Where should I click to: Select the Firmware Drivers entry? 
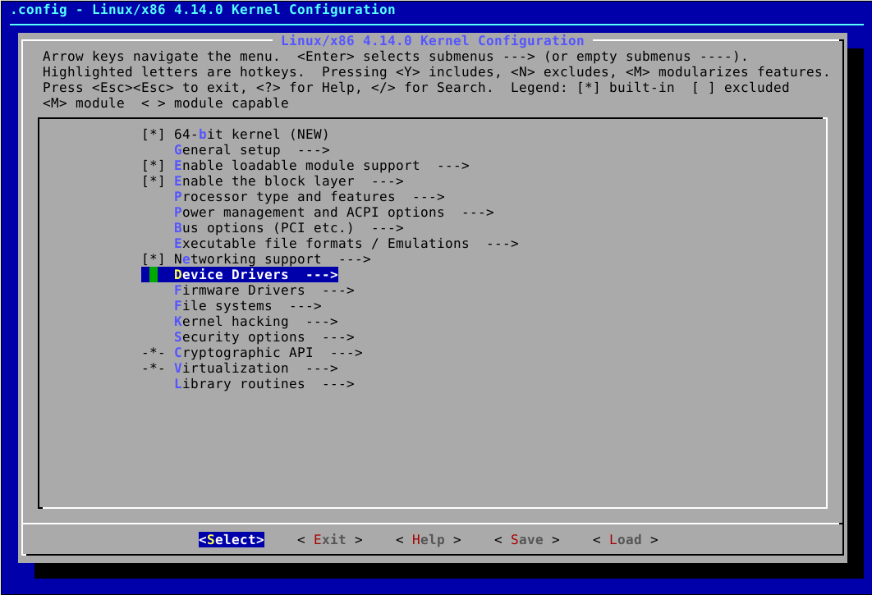236,290
